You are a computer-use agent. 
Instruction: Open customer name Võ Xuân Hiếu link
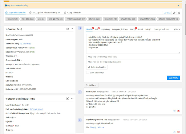tap(25, 43)
